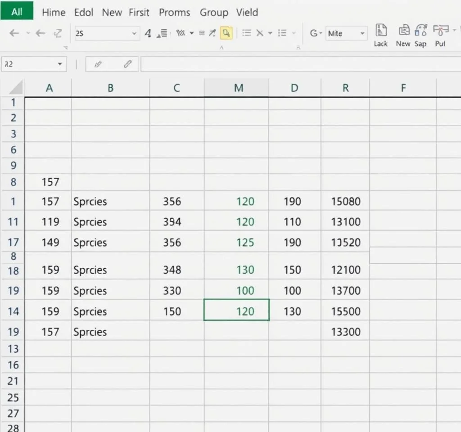Click the Pul icon in the ribbon

(440, 31)
